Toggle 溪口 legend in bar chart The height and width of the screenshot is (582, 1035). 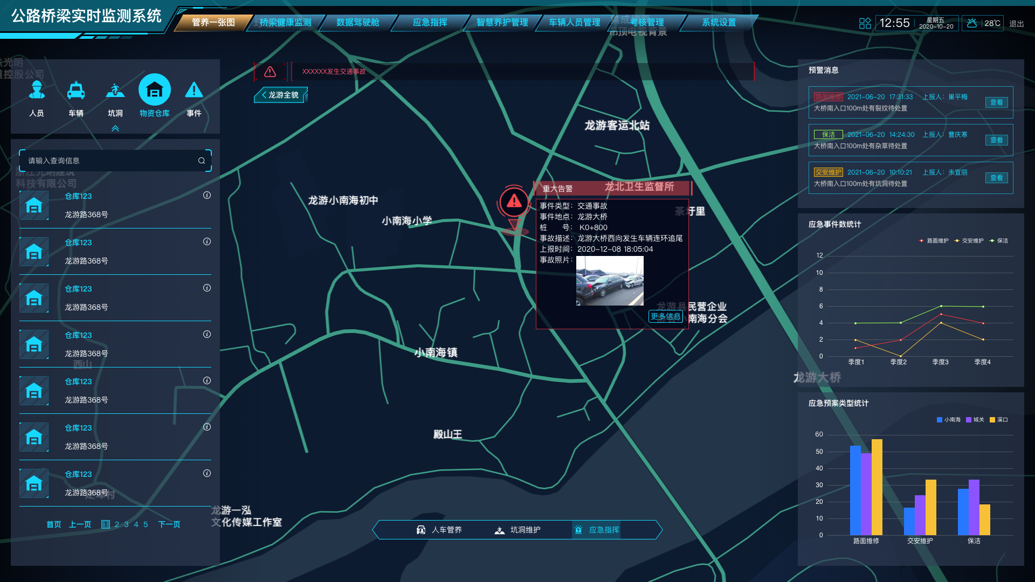click(999, 420)
